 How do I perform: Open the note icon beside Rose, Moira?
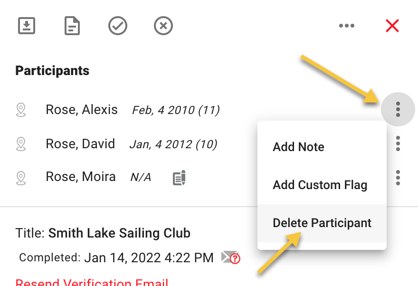tap(179, 178)
